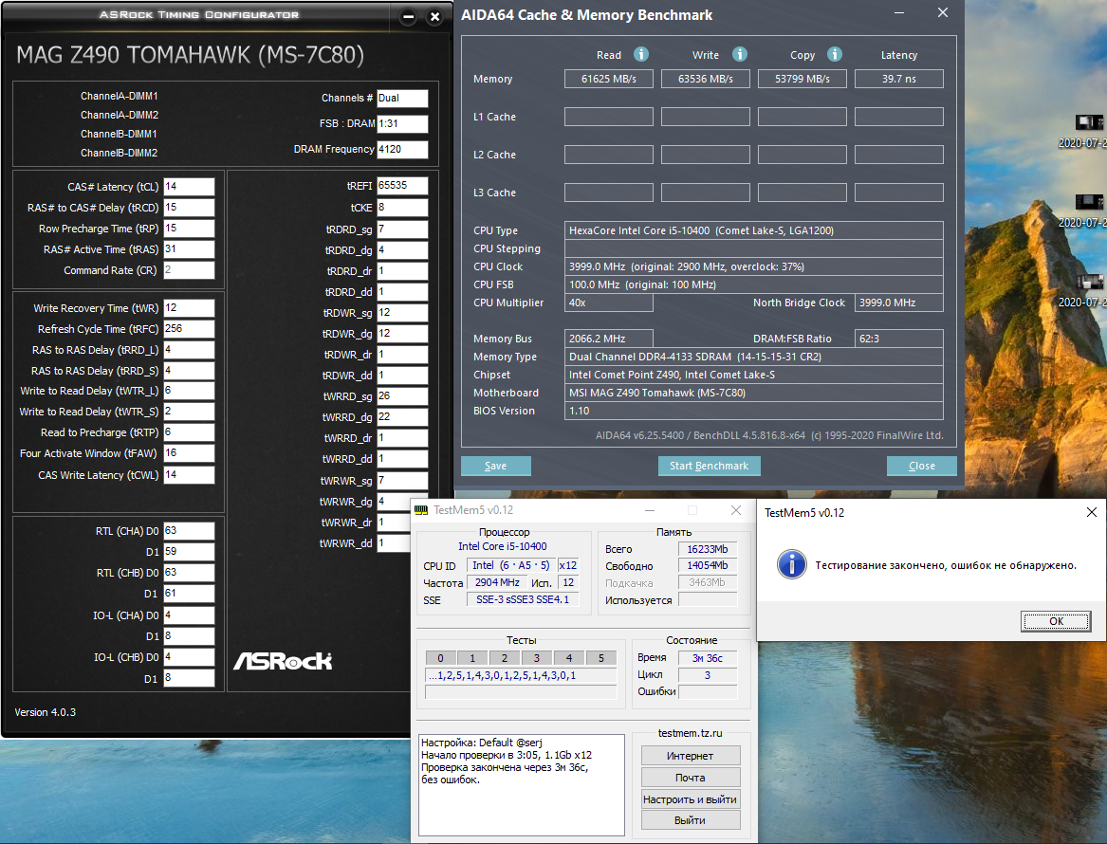Click Настроить и выйти button

click(691, 799)
